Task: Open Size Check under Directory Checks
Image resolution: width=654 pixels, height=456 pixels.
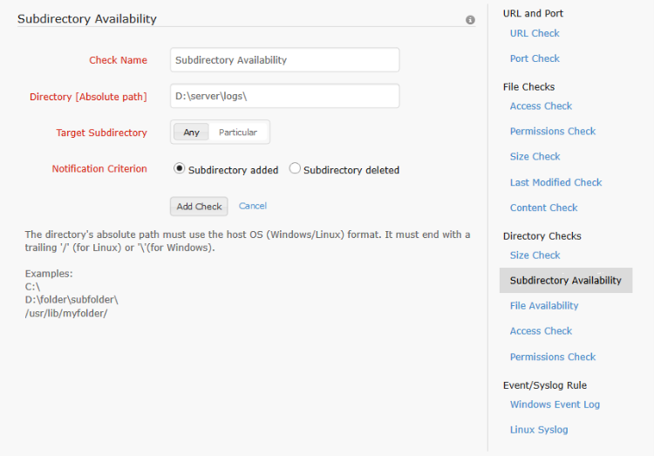Action: 535,255
